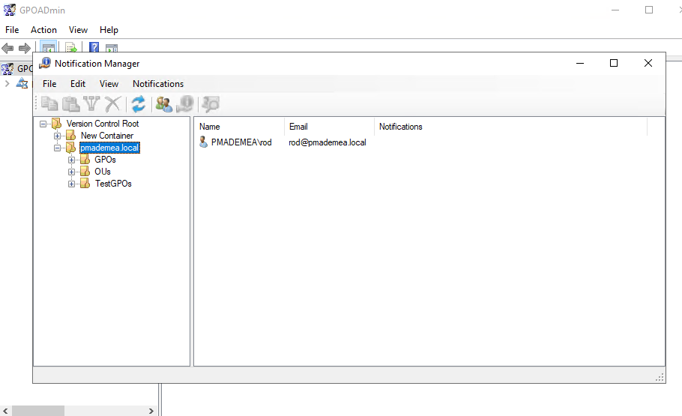Click the GPOADmin horizontal scrollbar thumb
The width and height of the screenshot is (682, 416).
click(38, 411)
